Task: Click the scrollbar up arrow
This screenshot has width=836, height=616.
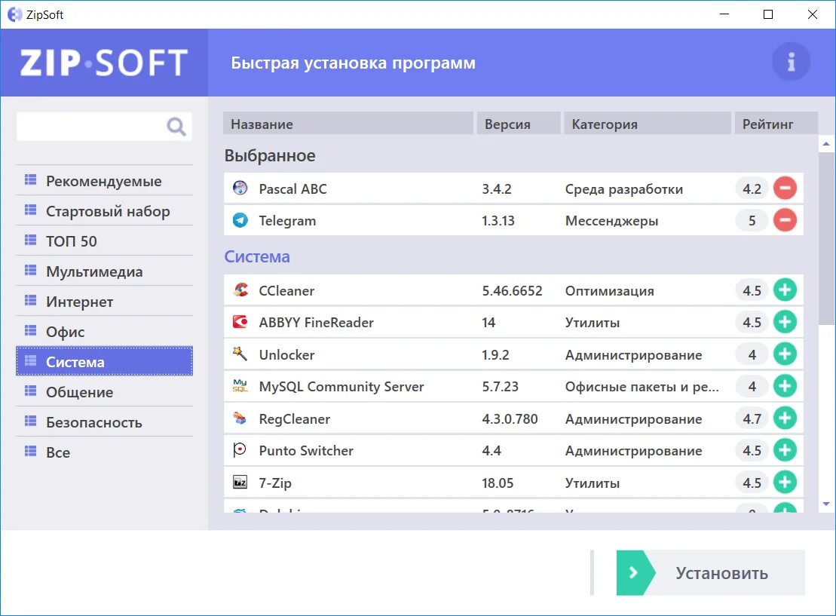Action: tap(826, 143)
